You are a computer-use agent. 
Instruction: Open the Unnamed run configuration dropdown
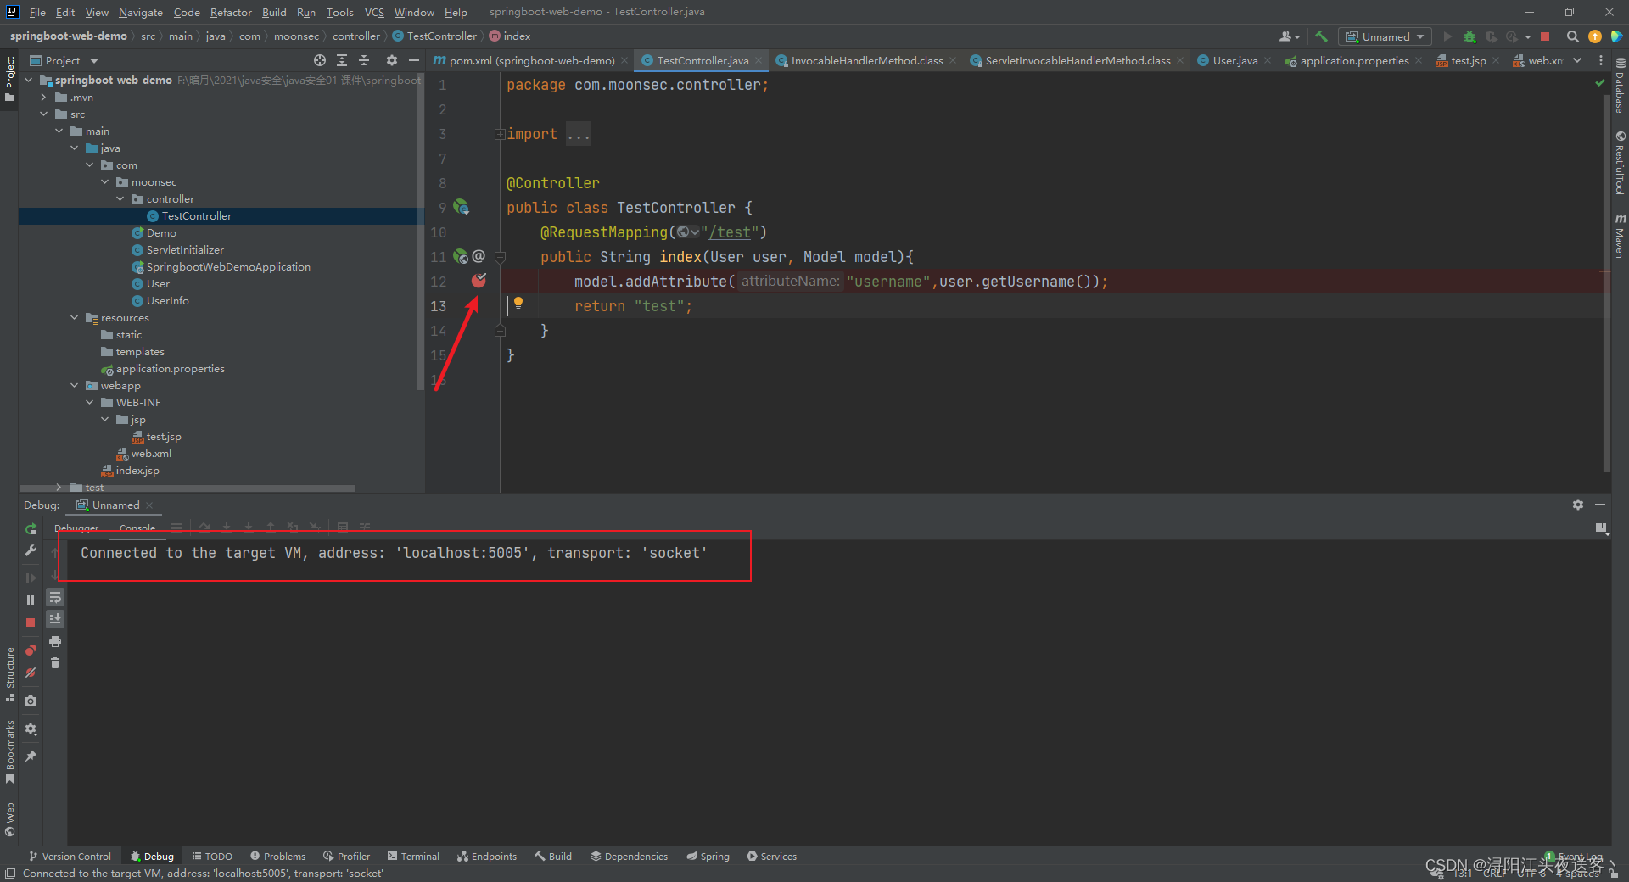pyautogui.click(x=1385, y=36)
